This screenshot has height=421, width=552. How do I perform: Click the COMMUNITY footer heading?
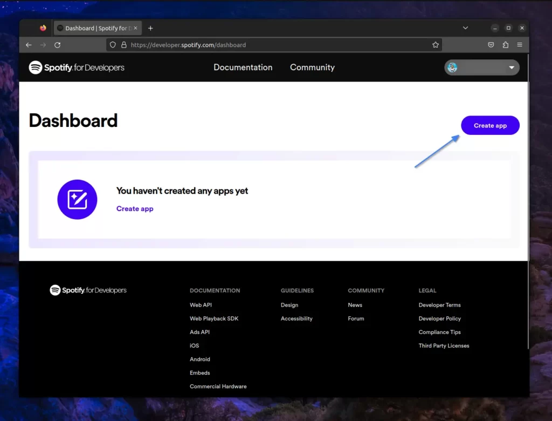[x=366, y=290]
